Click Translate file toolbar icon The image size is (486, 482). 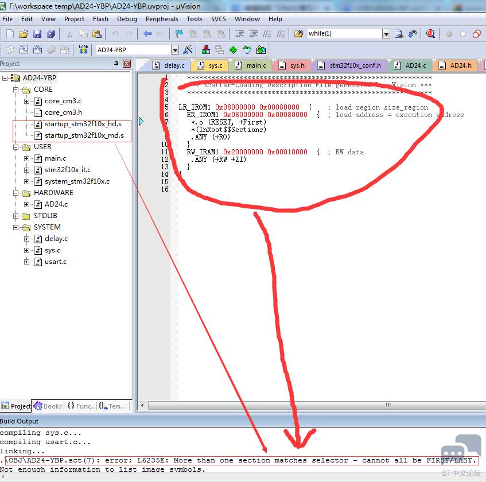click(x=10, y=49)
